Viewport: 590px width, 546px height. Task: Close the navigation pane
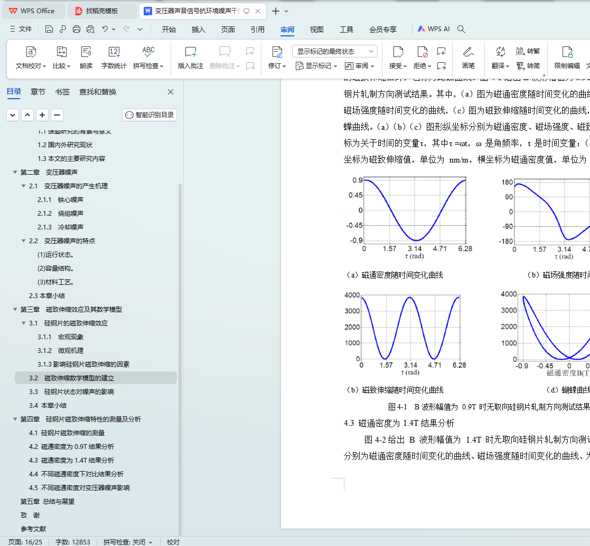coord(171,92)
